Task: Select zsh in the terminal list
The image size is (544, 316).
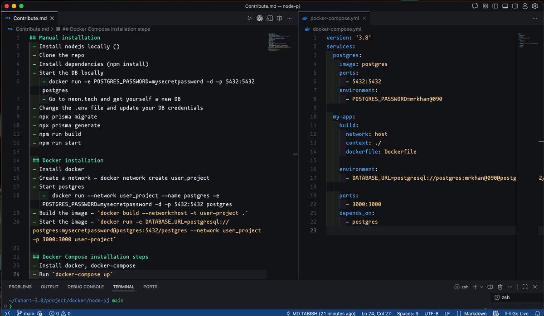Action: click(x=505, y=297)
